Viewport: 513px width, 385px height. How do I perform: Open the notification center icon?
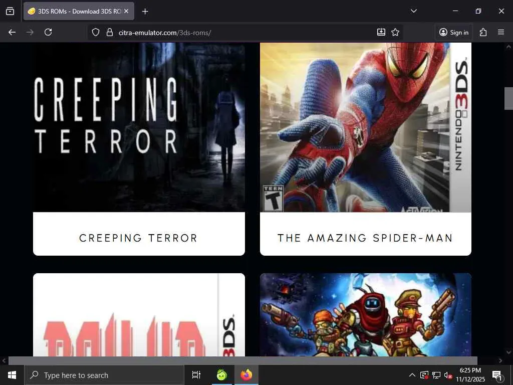pyautogui.click(x=497, y=375)
